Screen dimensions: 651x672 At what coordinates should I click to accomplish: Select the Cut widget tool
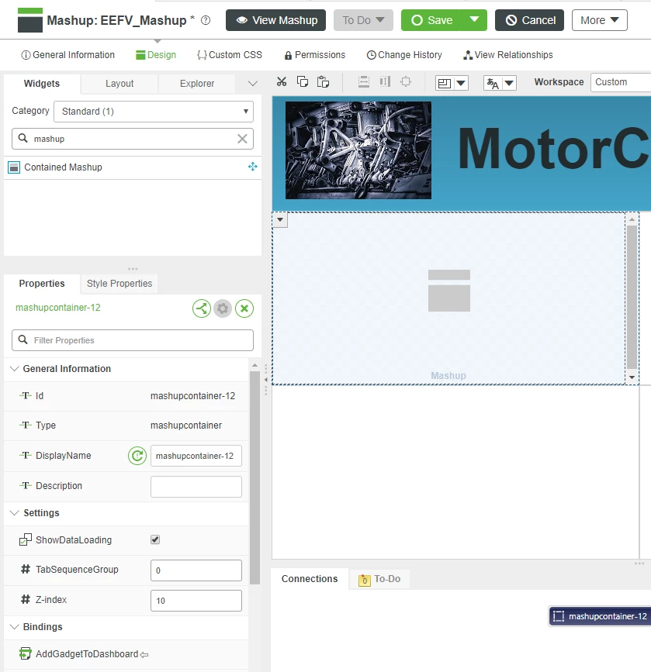(282, 81)
